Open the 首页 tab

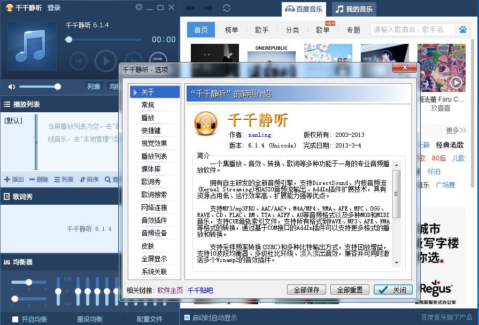pos(201,29)
